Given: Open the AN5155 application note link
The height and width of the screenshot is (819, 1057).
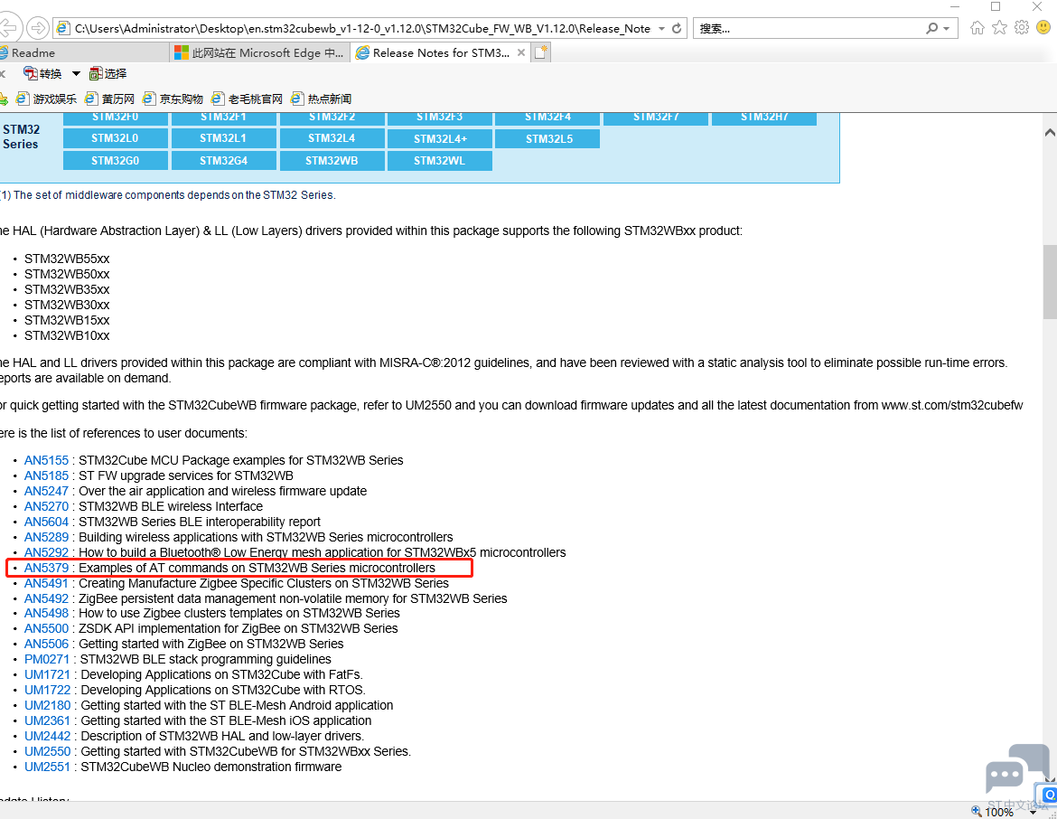Looking at the screenshot, I should point(46,460).
